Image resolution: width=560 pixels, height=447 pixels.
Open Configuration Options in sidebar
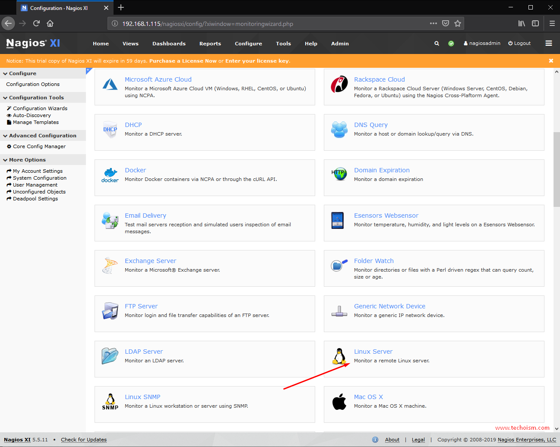[33, 84]
